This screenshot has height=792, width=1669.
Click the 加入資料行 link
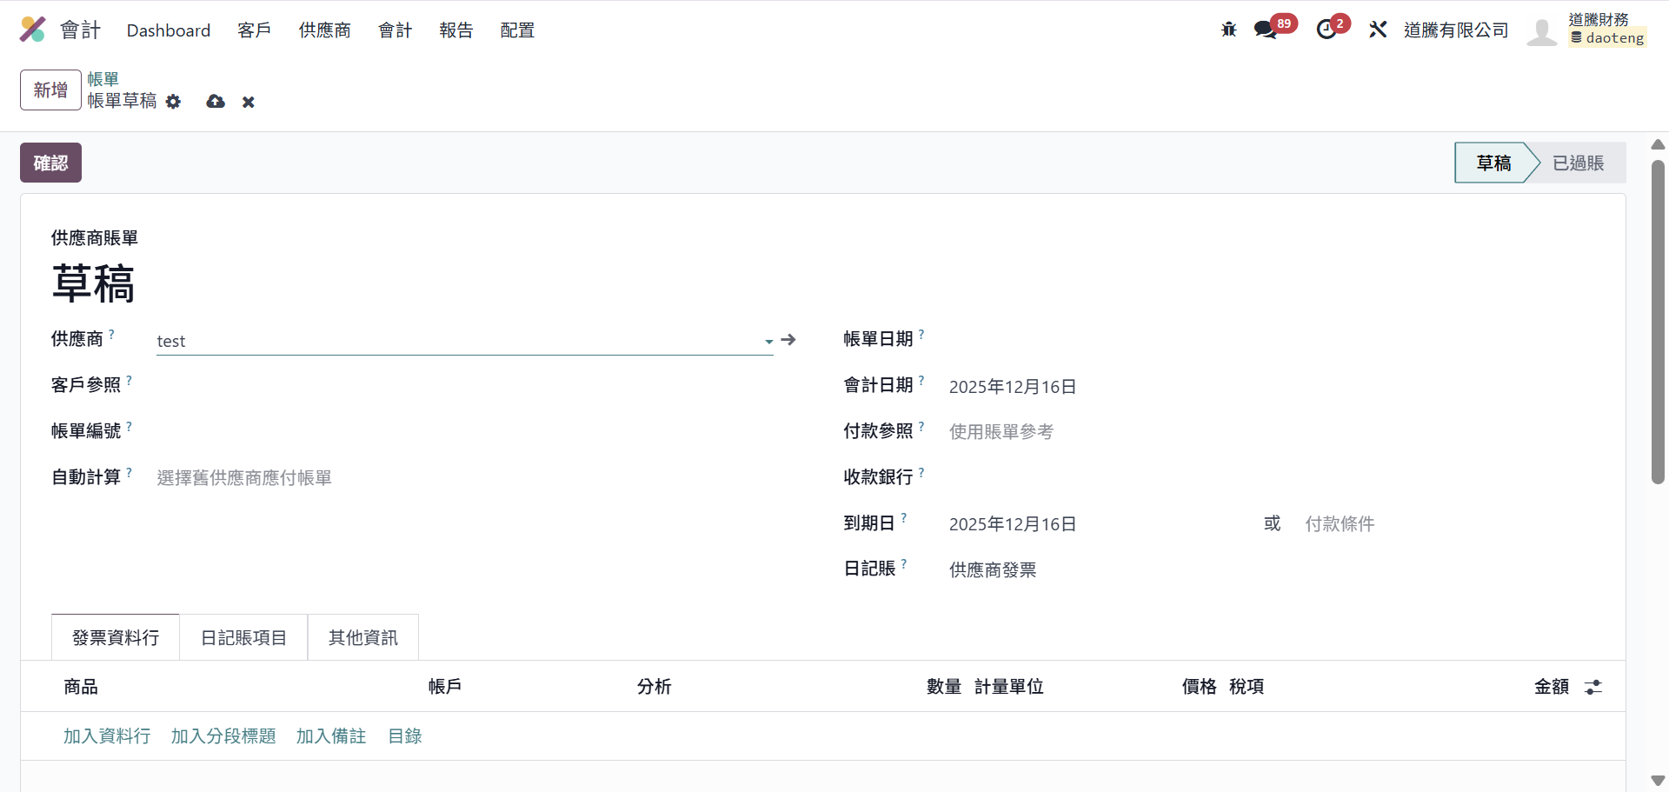coord(107,736)
